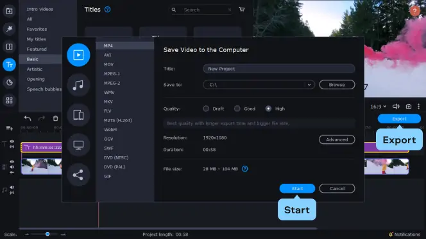Screen dimensions: 426x239
Task: Mute the video track audio
Action: 12,167
